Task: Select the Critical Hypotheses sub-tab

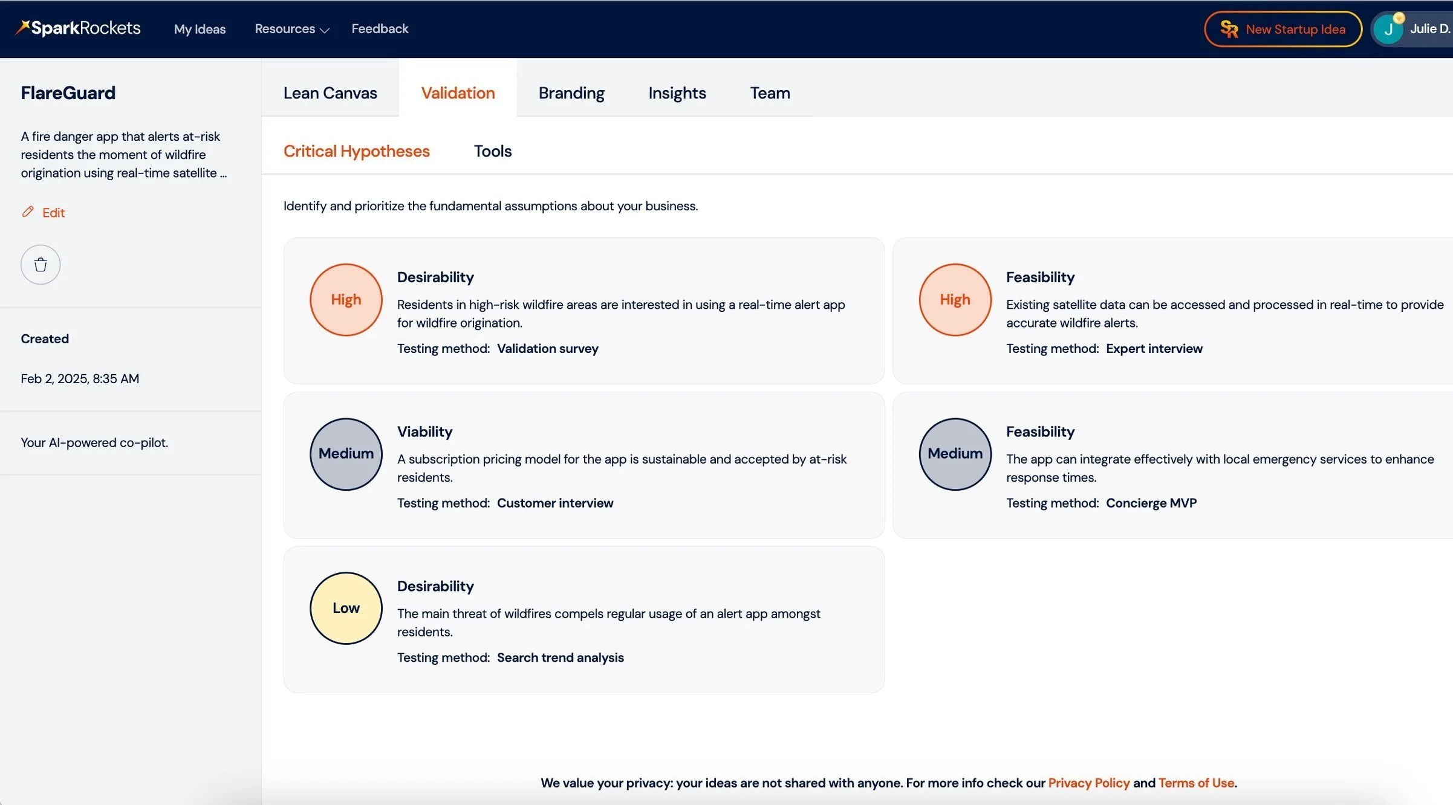Action: pos(356,151)
